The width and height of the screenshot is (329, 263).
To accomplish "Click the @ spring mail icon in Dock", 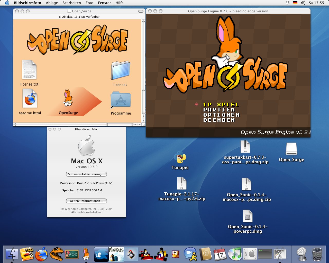I will pyautogui.click(x=302, y=254).
